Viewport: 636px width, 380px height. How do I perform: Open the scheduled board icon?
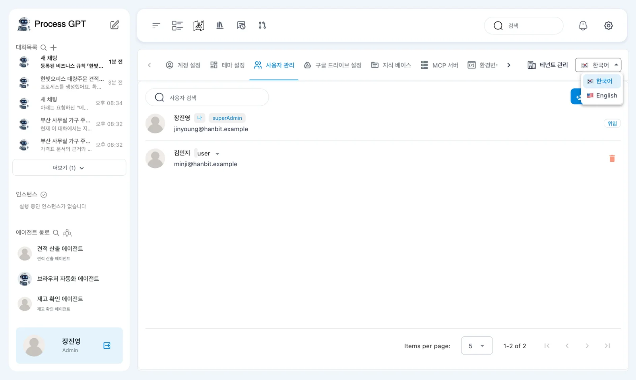241,25
